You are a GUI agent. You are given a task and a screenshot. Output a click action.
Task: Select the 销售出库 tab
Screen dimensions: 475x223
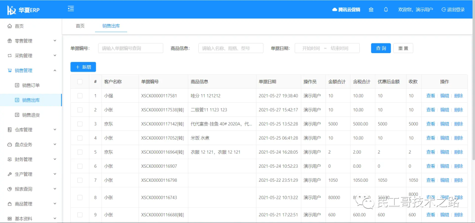pos(111,26)
